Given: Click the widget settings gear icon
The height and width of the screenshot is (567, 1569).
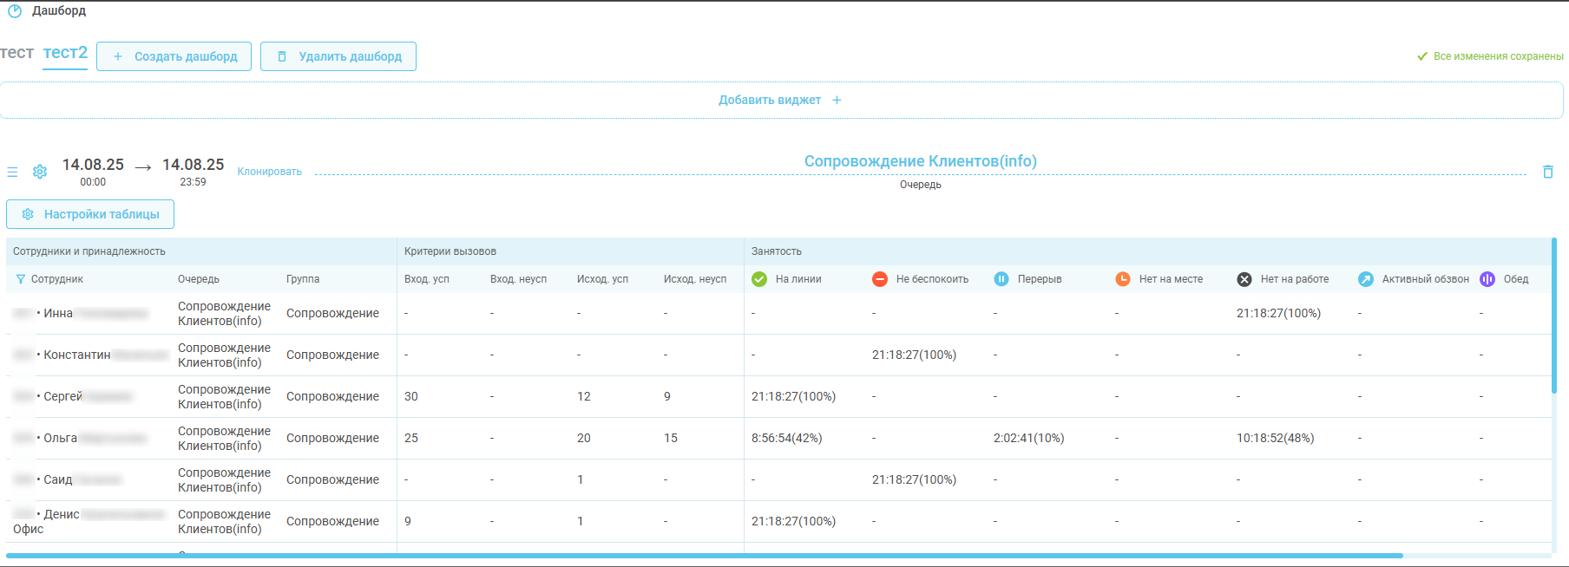Looking at the screenshot, I should [x=40, y=172].
